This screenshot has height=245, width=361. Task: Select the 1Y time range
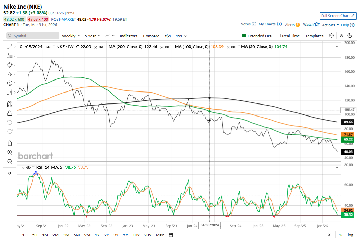tap(97, 235)
